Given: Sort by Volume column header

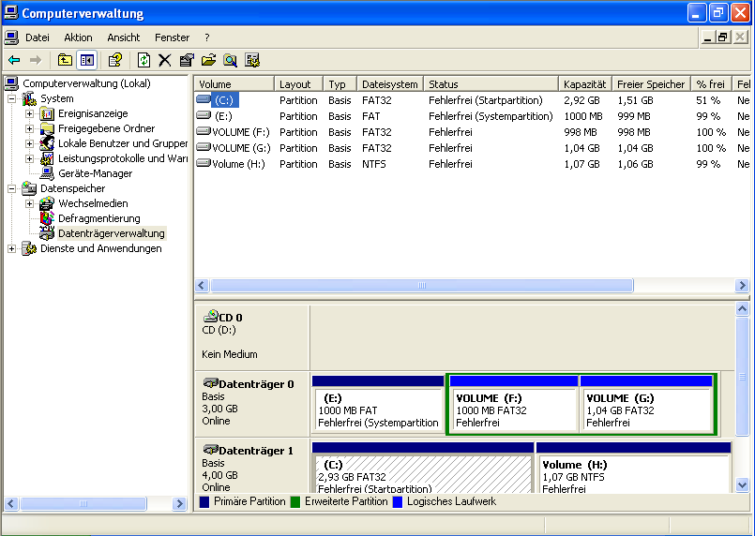Looking at the screenshot, I should click(x=234, y=84).
